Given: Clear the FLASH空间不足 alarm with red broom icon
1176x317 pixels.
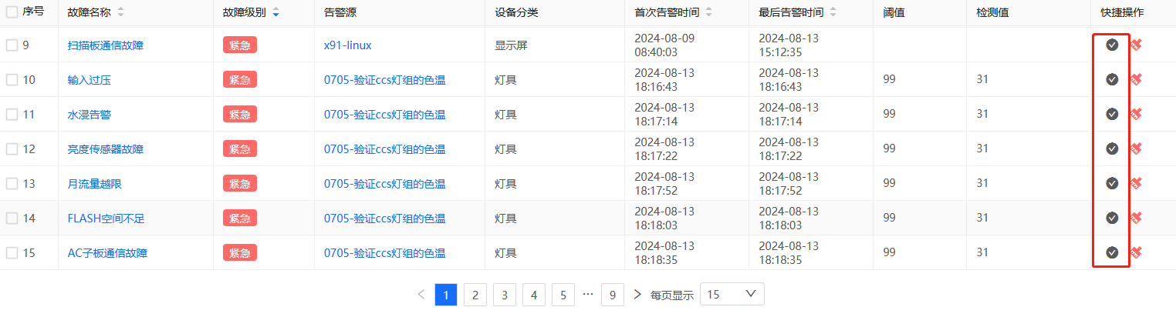Looking at the screenshot, I should pos(1136,218).
